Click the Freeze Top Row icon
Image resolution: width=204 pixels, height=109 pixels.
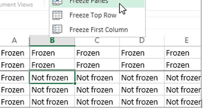click(x=57, y=15)
